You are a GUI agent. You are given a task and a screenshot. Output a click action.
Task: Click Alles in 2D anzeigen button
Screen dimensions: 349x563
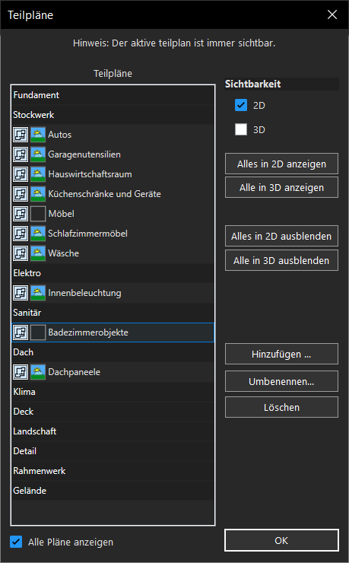pos(281,164)
